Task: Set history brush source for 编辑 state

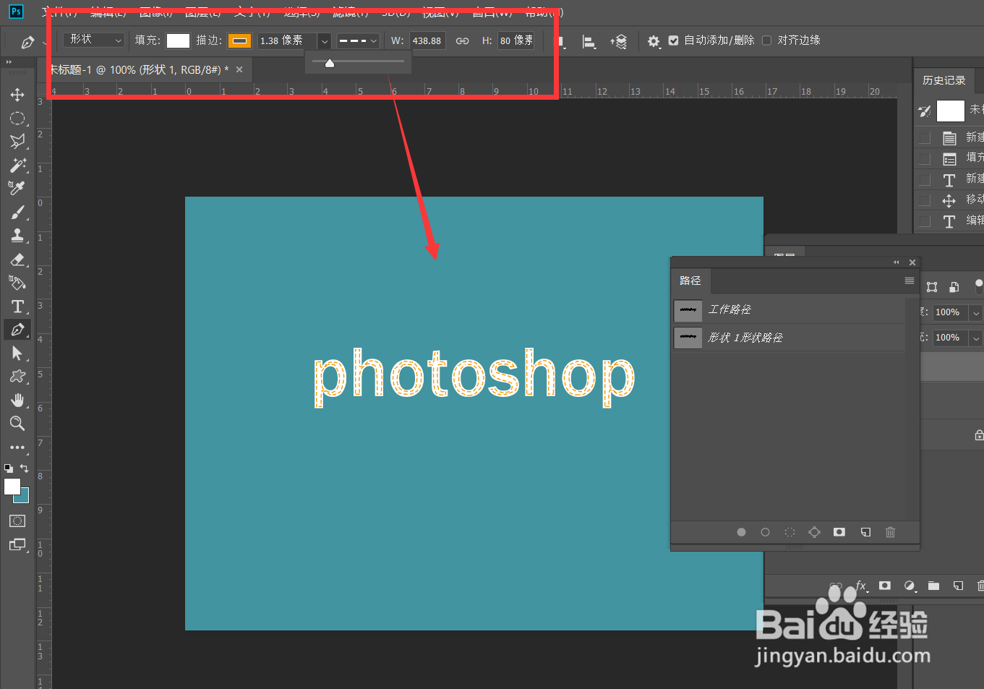Action: (x=925, y=221)
